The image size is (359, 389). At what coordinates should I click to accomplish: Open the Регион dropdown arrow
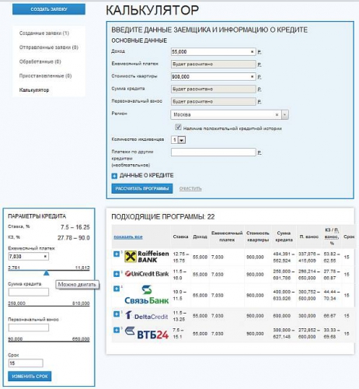pyautogui.click(x=285, y=114)
